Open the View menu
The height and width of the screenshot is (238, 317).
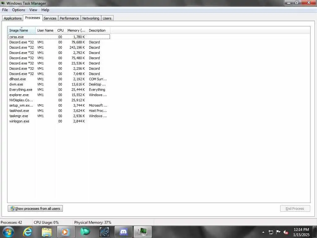(x=33, y=10)
